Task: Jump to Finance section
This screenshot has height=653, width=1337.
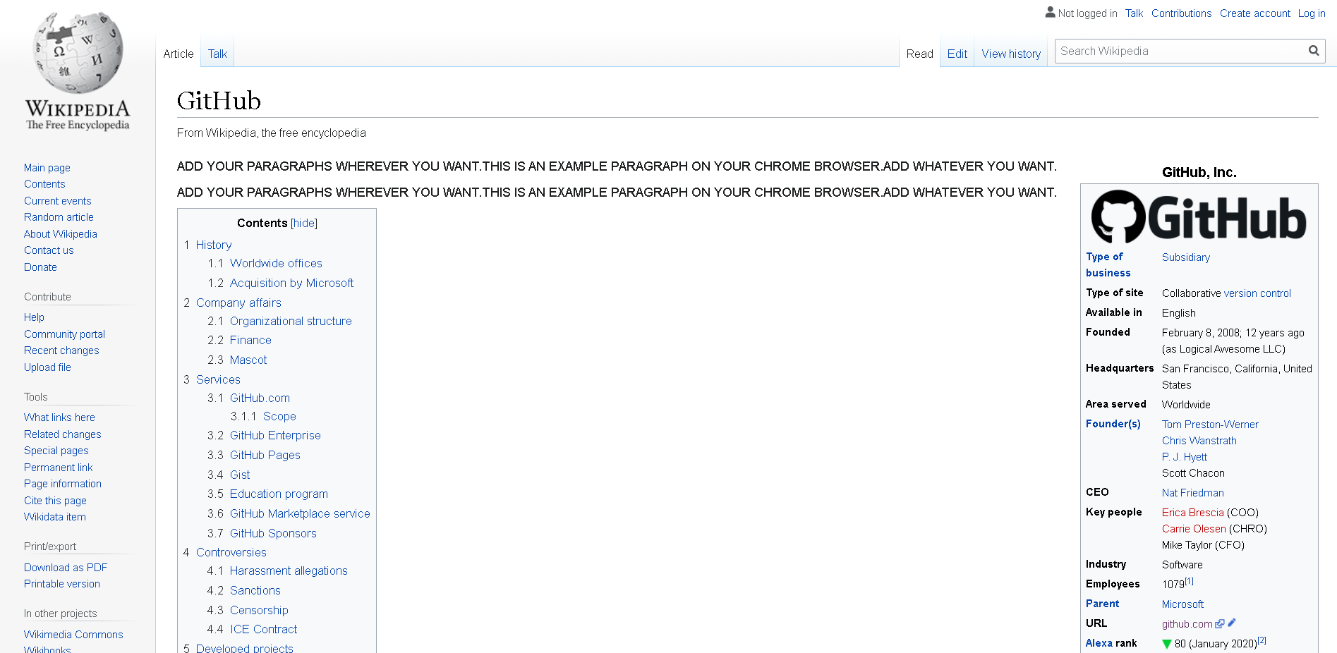Action: click(x=250, y=340)
